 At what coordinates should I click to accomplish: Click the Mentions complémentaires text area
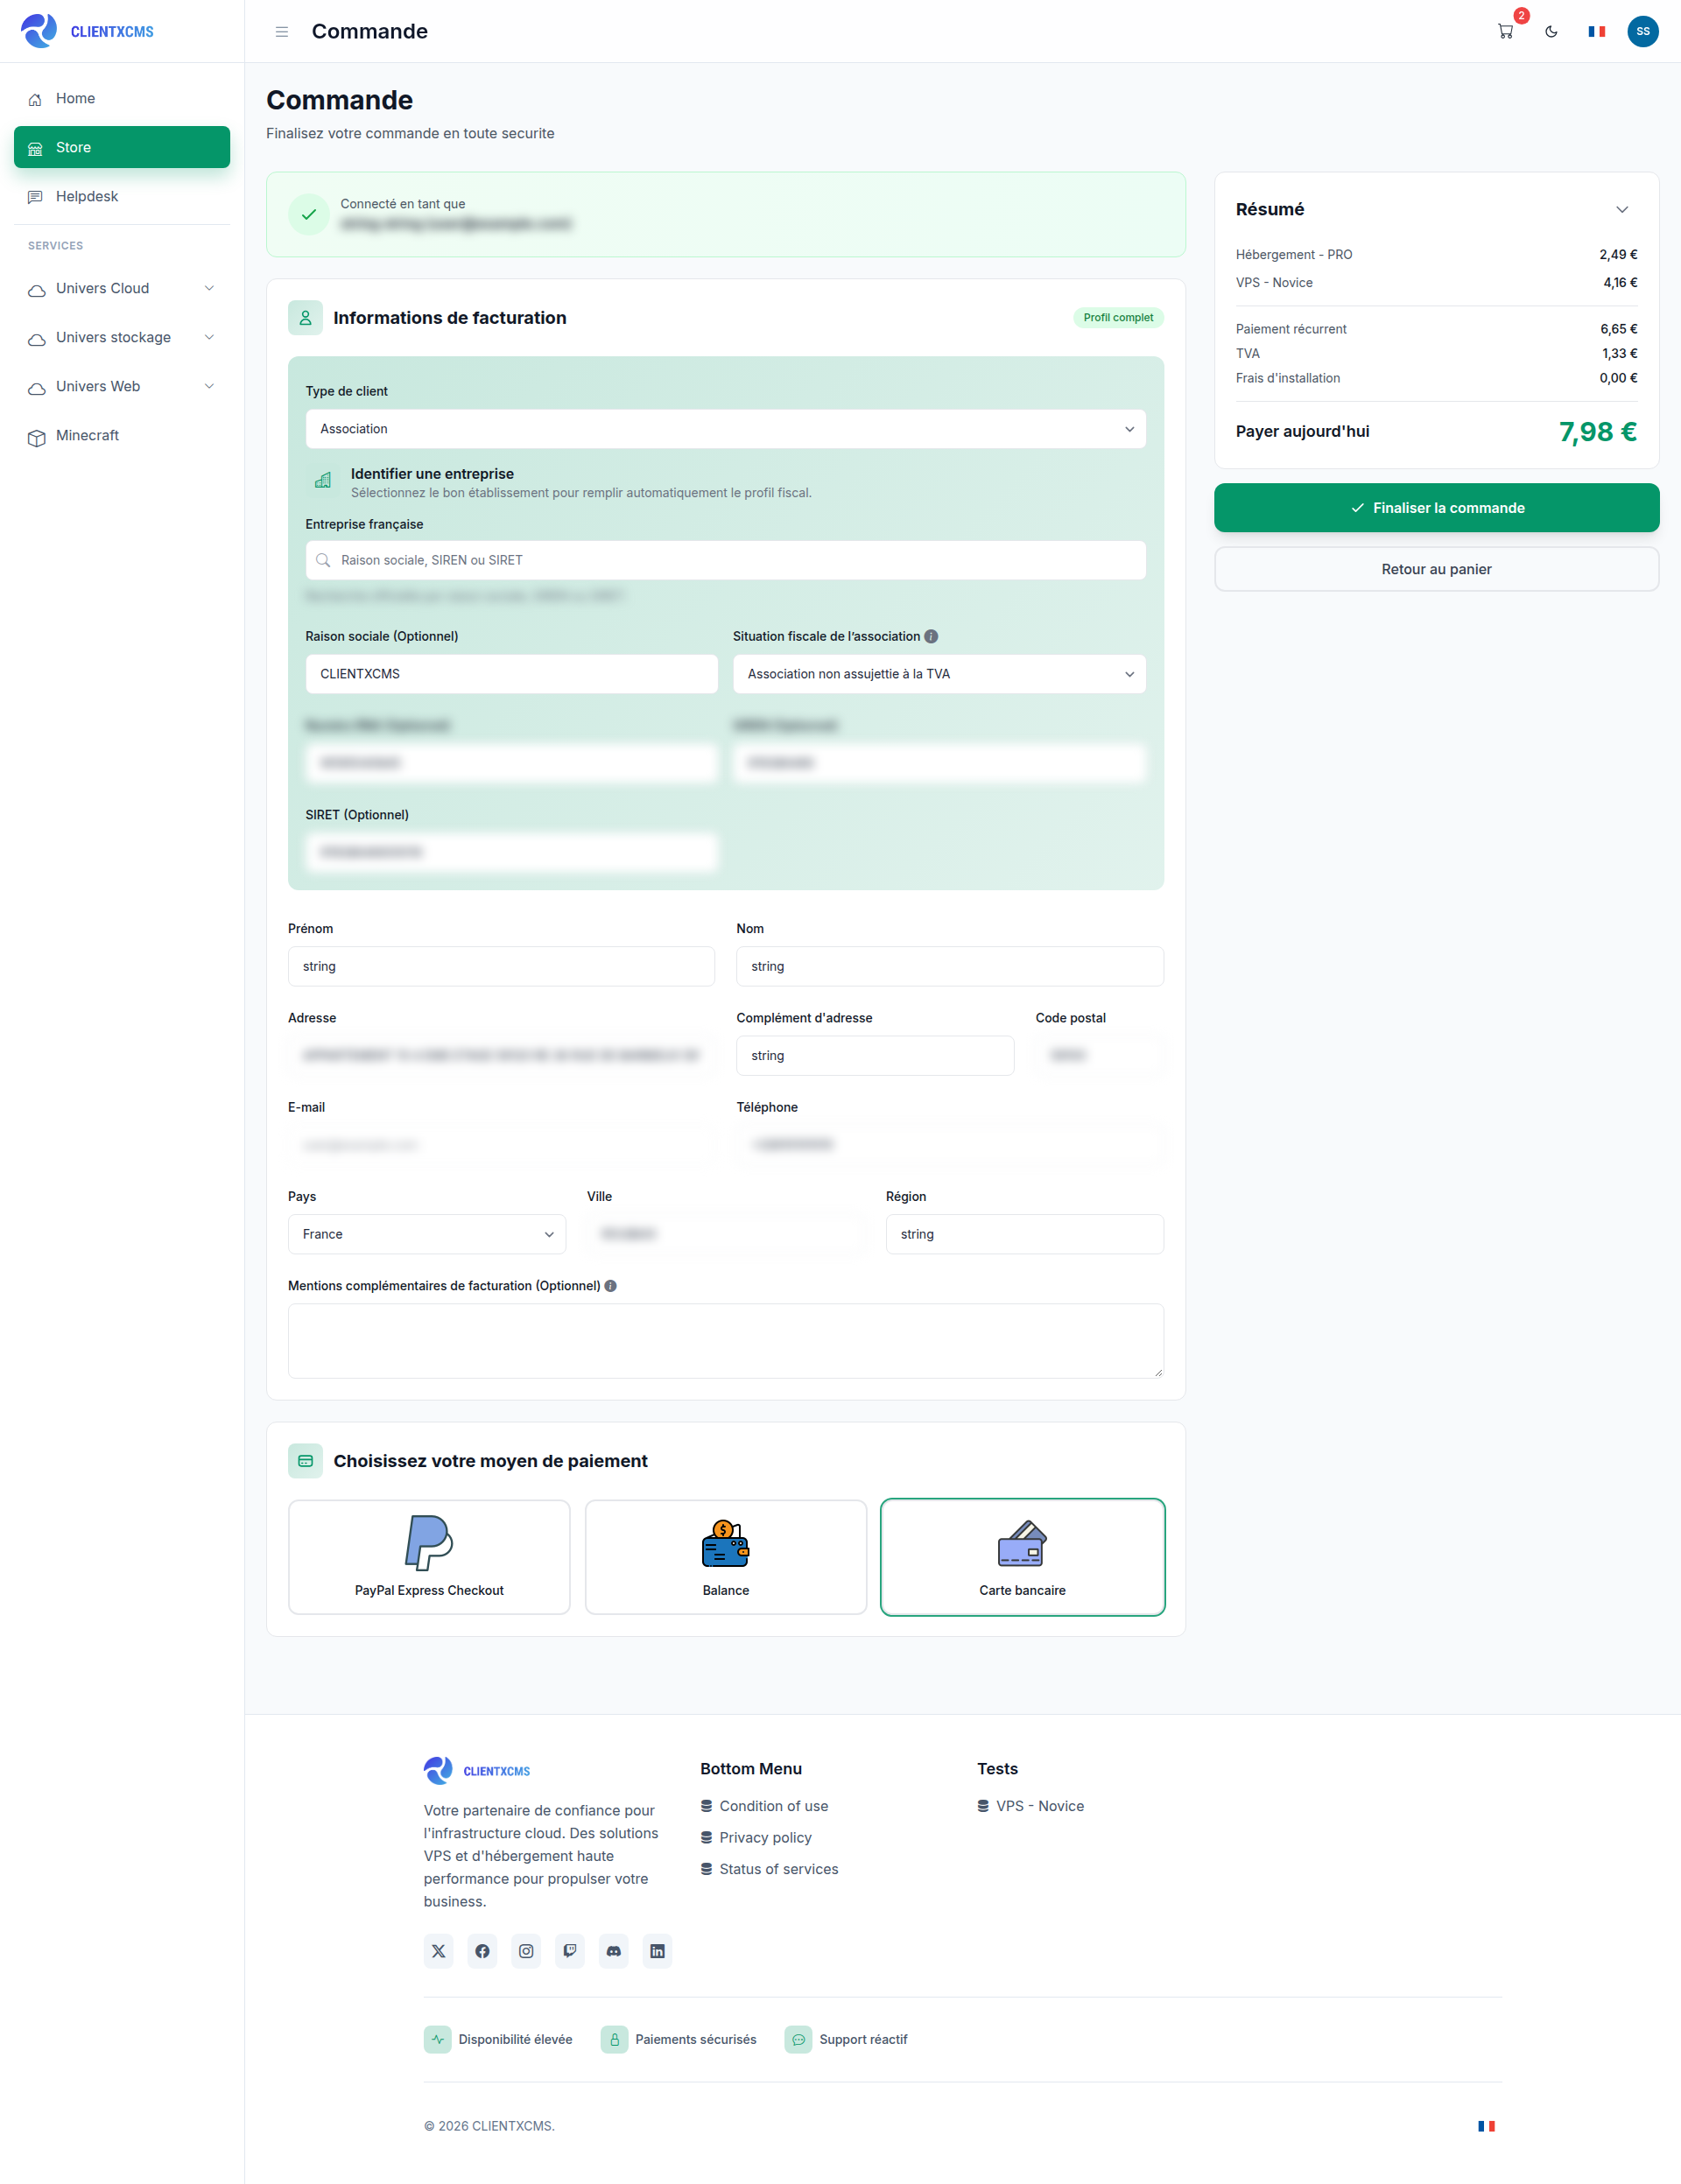[x=726, y=1341]
